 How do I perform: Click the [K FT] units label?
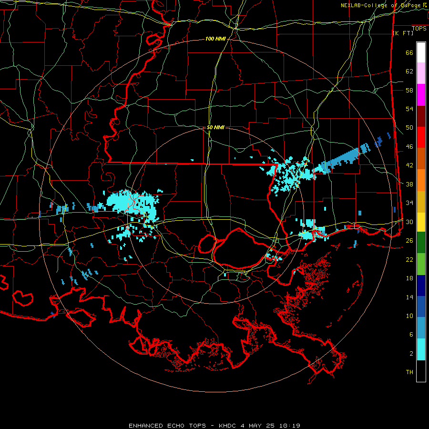[403, 33]
